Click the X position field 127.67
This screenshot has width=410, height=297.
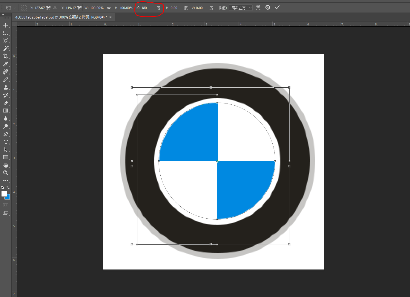coord(43,8)
